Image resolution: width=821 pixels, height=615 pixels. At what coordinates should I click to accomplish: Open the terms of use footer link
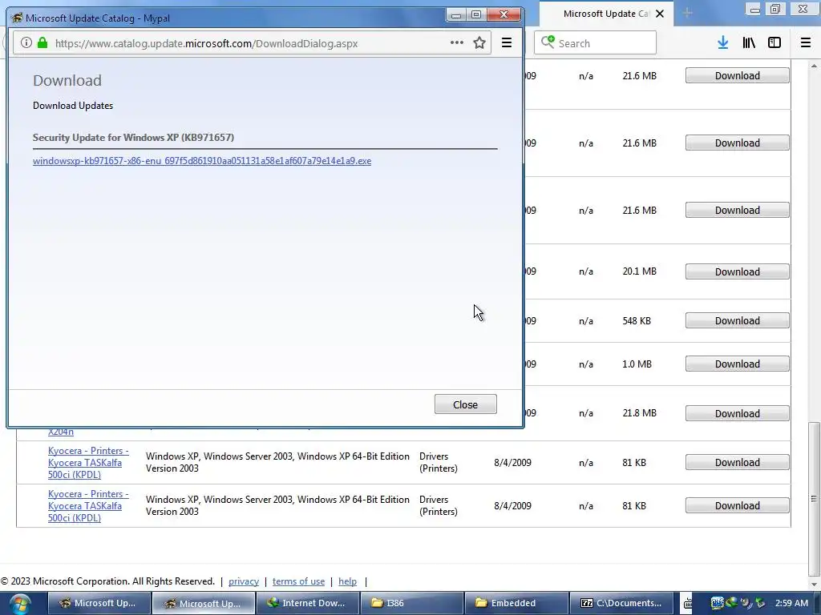(x=298, y=581)
